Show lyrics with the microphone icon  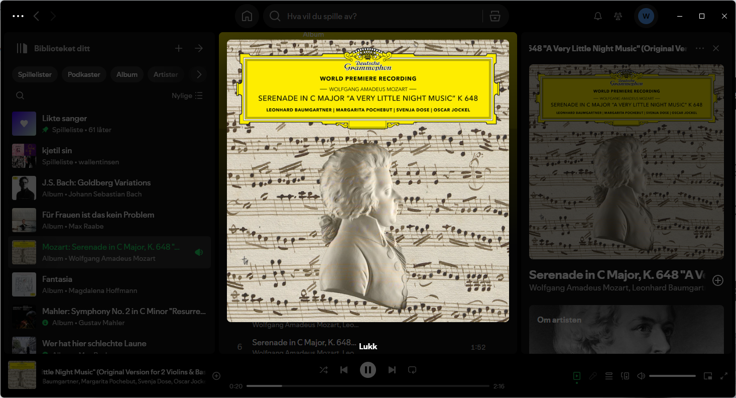pyautogui.click(x=593, y=376)
